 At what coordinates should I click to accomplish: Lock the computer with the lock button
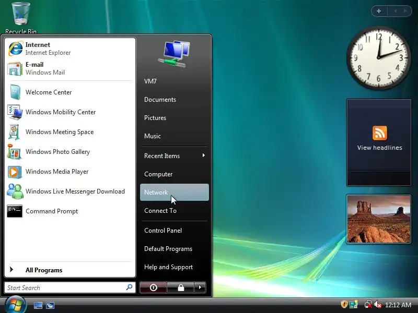tap(181, 287)
